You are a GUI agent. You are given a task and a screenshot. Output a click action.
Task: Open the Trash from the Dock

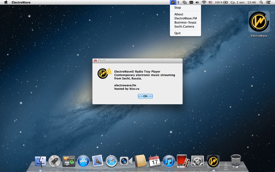point(236,161)
